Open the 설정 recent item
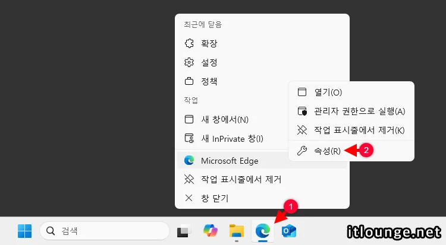The width and height of the screenshot is (446, 245). pos(262,62)
